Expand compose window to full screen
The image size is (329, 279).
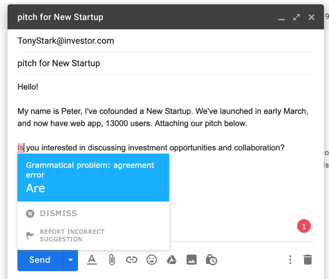(x=296, y=17)
